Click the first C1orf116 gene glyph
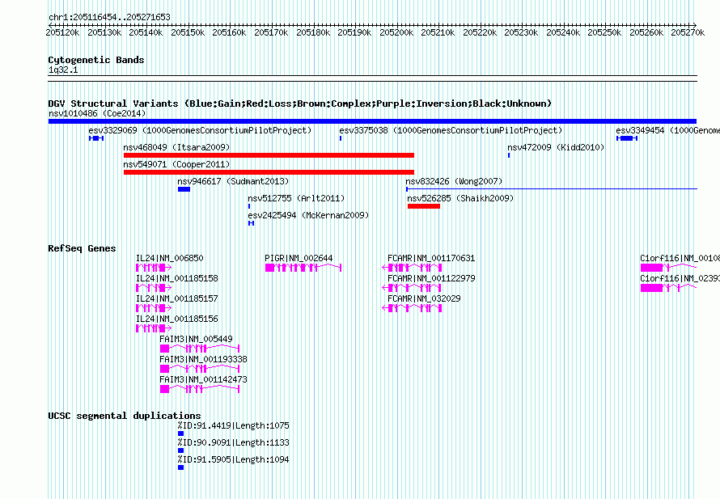Image resolution: width=720 pixels, height=499 pixels. (x=668, y=268)
